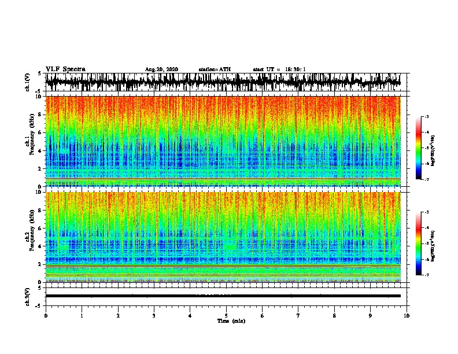The width and height of the screenshot is (458, 354).
Task: Click the log PSD unit label beside ch.2 color bar
Action: pos(433,246)
